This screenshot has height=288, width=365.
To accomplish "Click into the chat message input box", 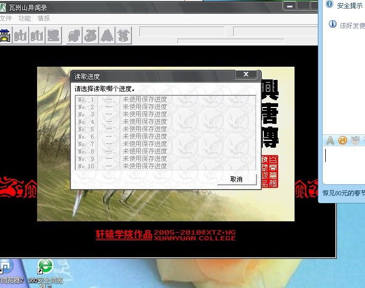I will pos(344,164).
